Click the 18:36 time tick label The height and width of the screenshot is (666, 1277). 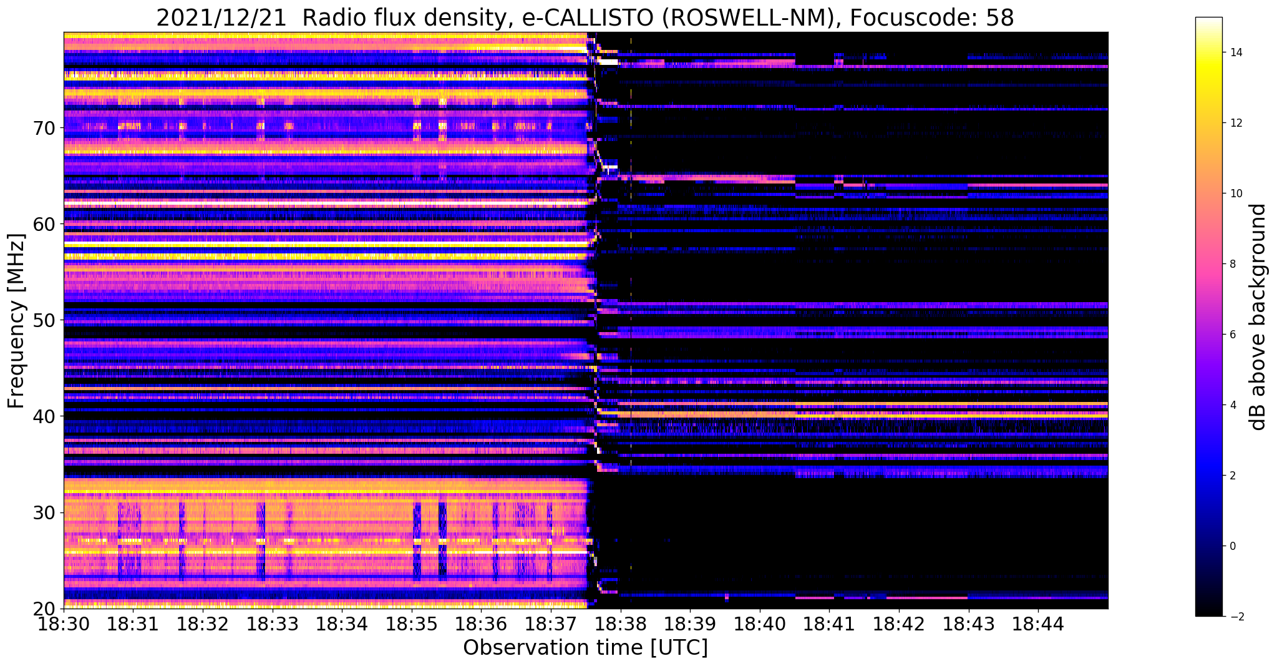click(481, 624)
